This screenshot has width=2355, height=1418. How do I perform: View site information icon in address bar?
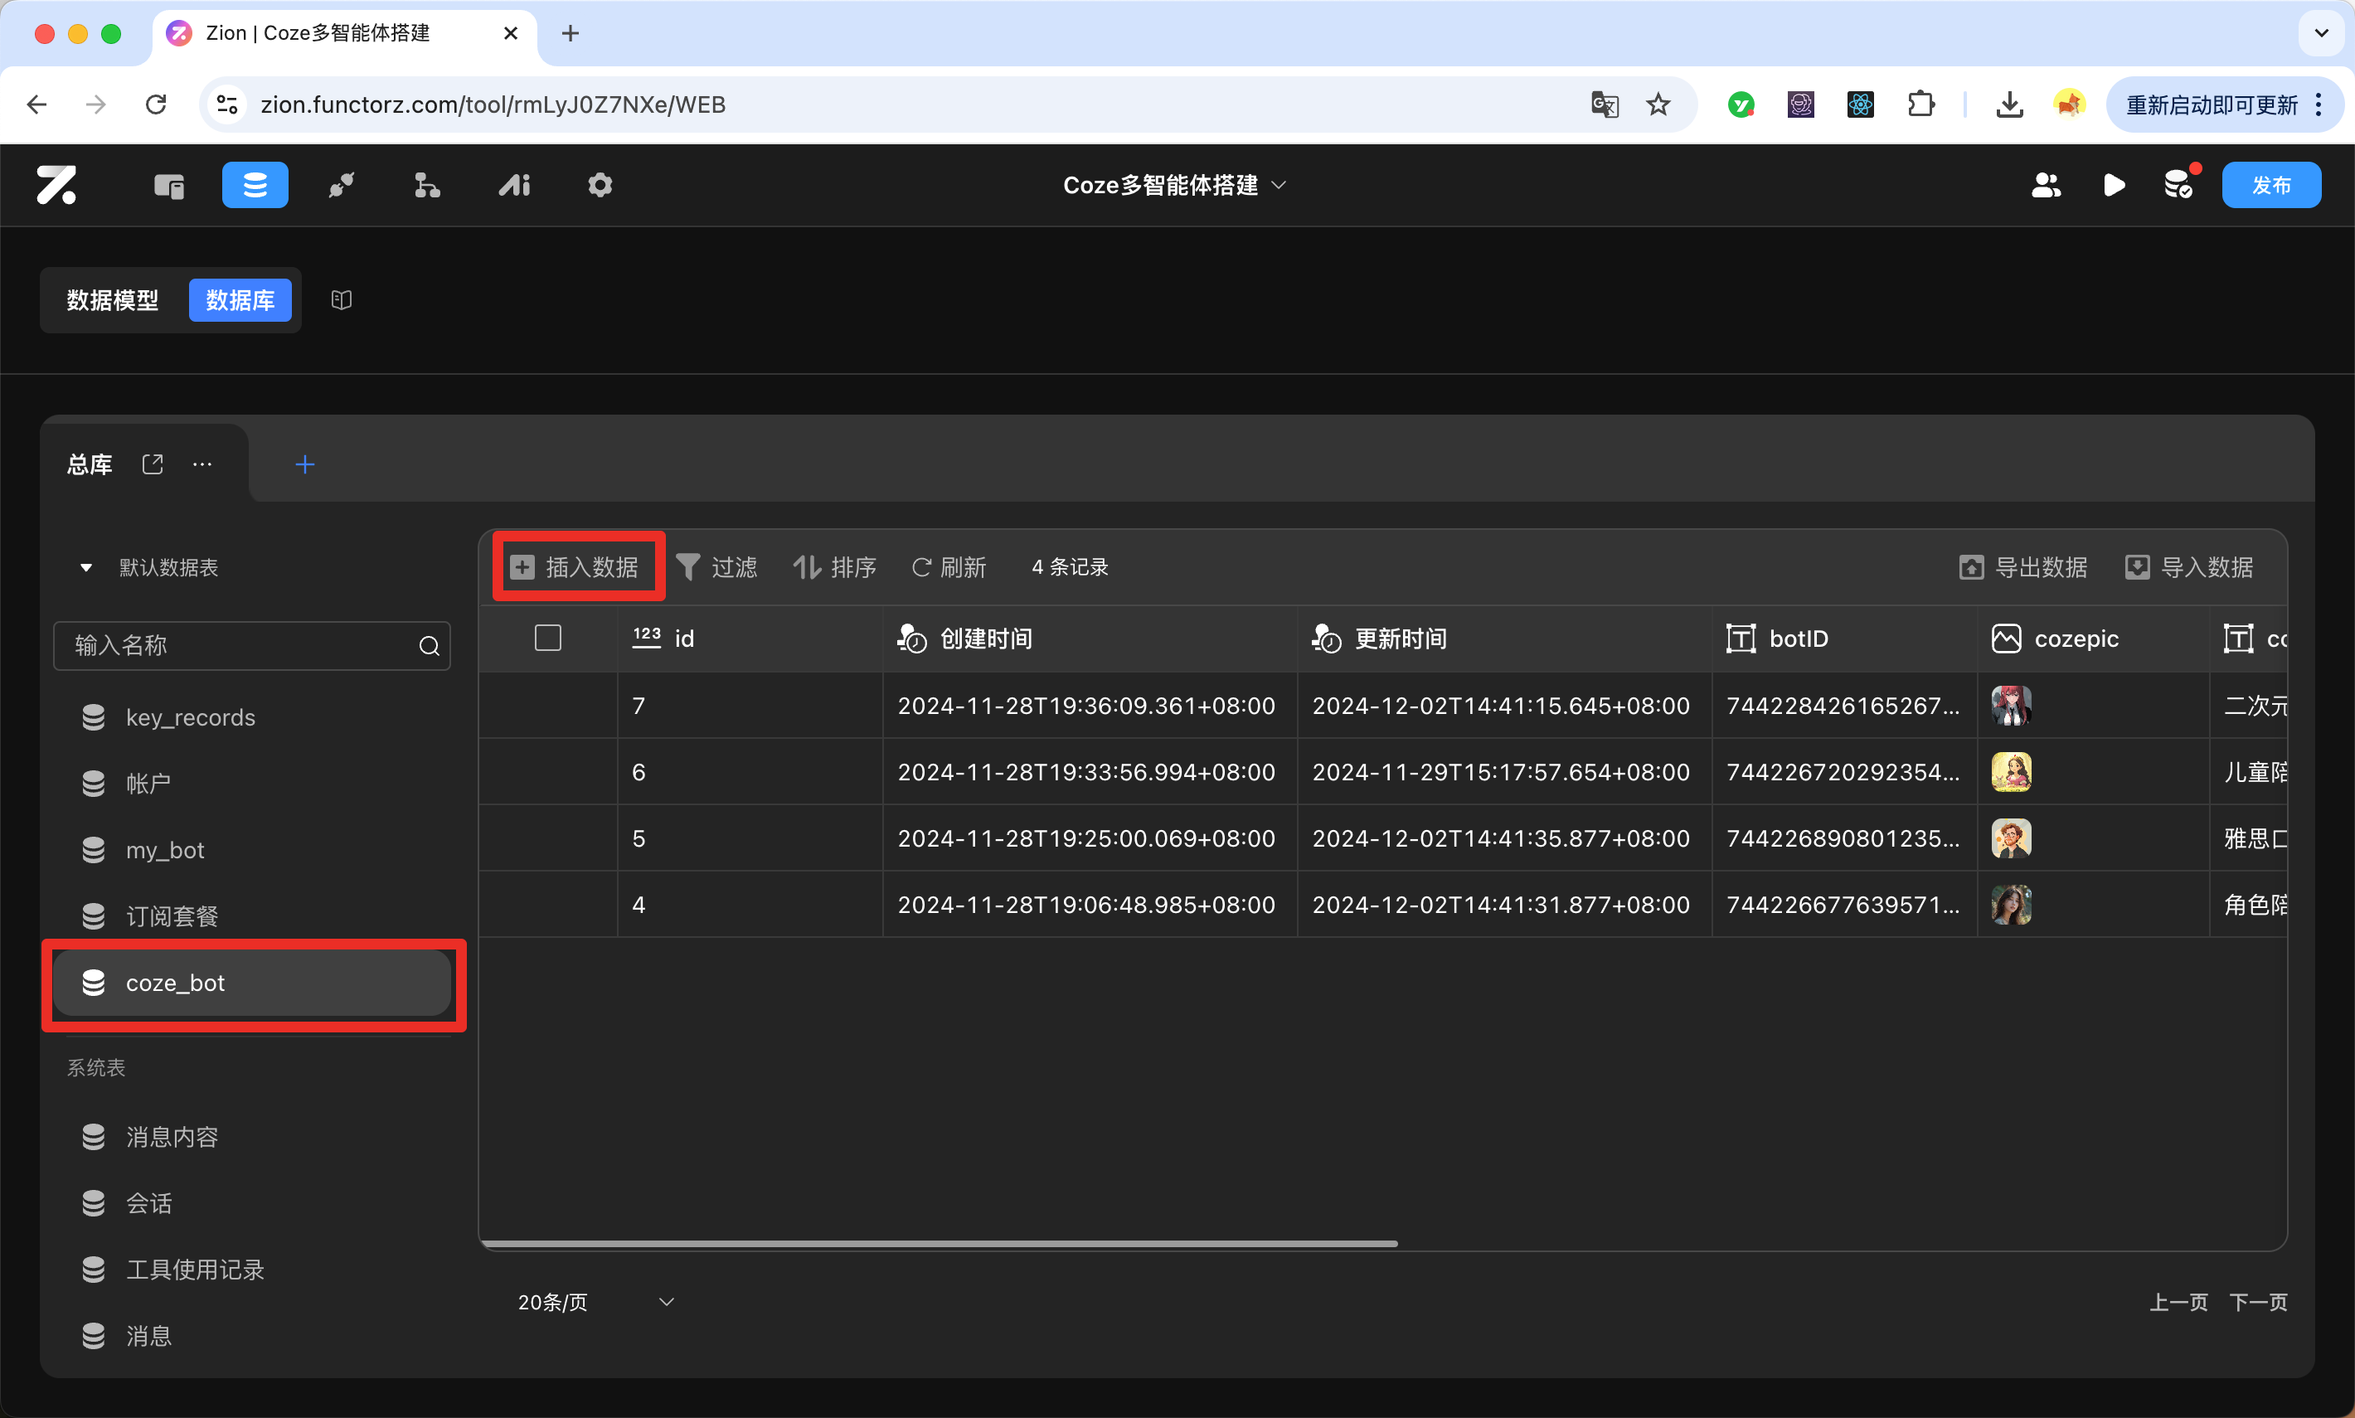tap(226, 104)
